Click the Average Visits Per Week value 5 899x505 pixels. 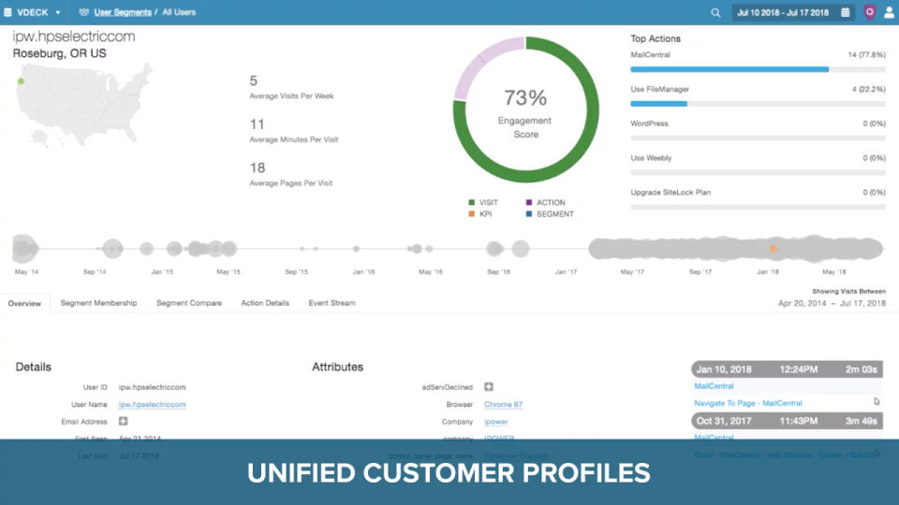[254, 80]
